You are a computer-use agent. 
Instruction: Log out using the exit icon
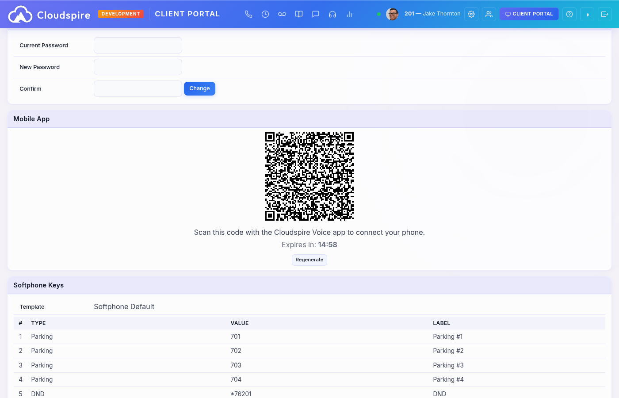pyautogui.click(x=605, y=14)
